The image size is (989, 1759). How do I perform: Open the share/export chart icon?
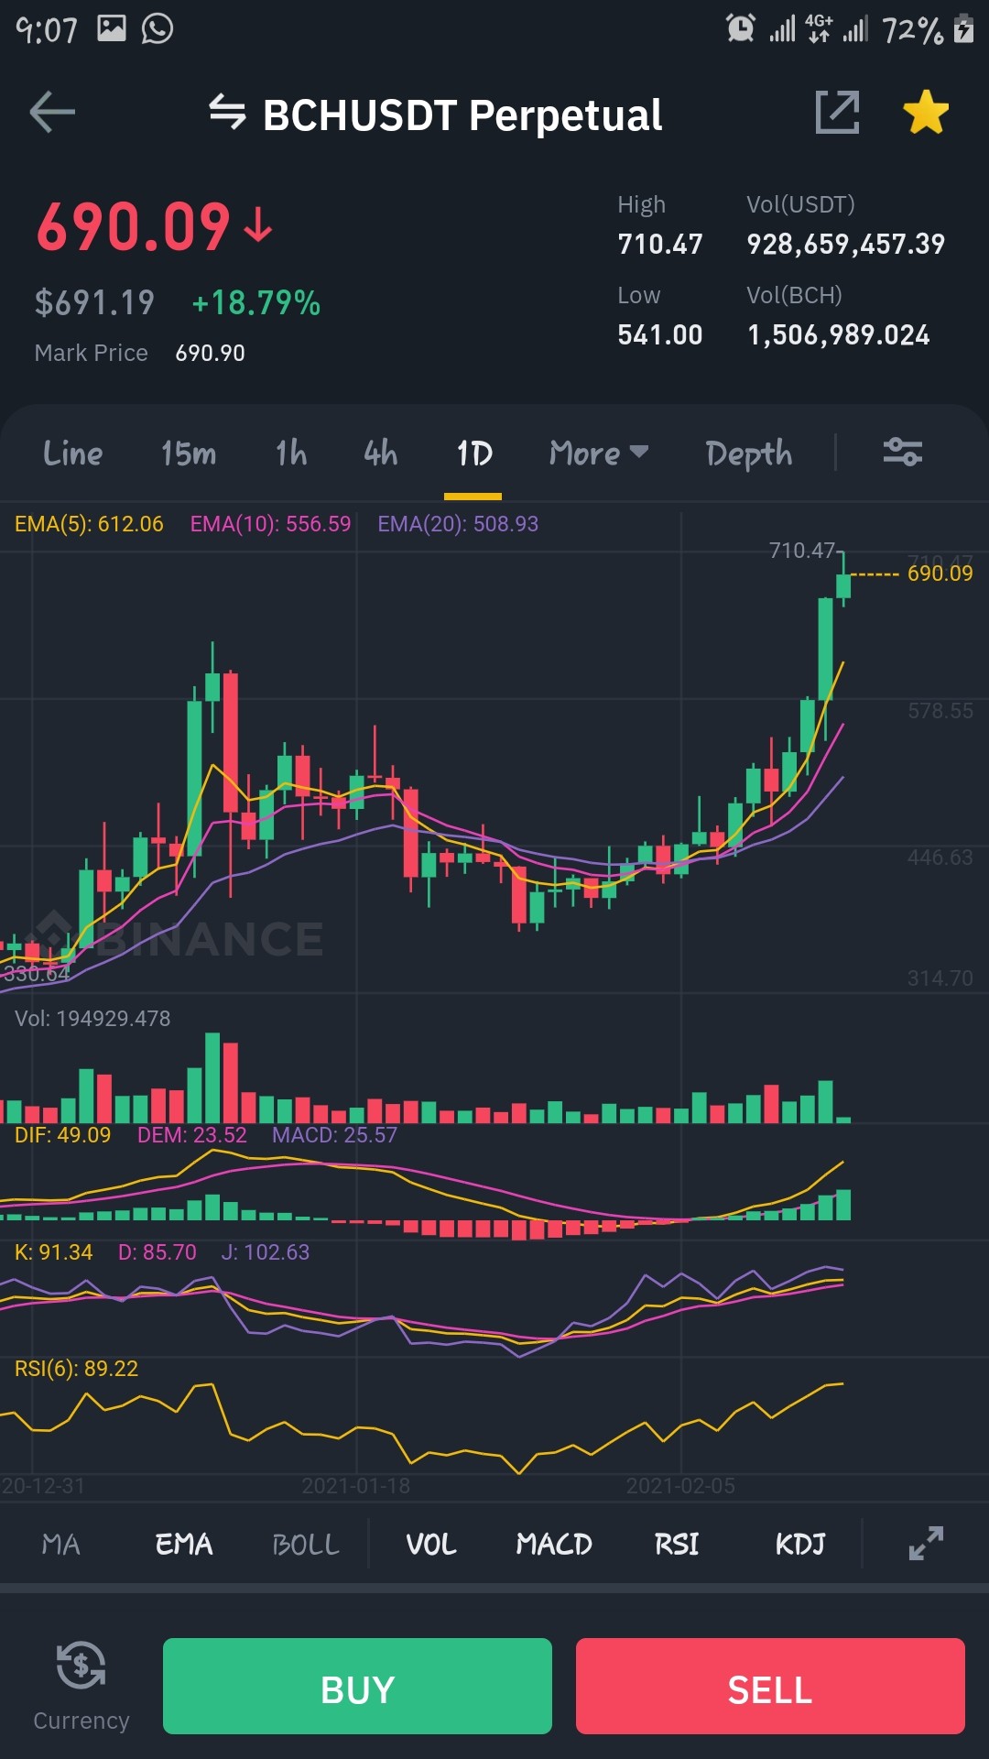pyautogui.click(x=837, y=113)
